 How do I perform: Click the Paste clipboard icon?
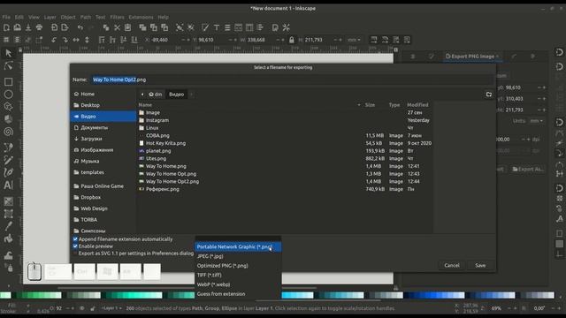tap(127, 27)
